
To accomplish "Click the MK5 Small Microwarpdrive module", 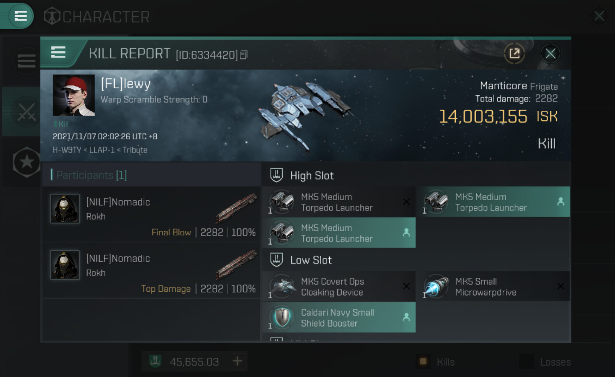I will (492, 287).
